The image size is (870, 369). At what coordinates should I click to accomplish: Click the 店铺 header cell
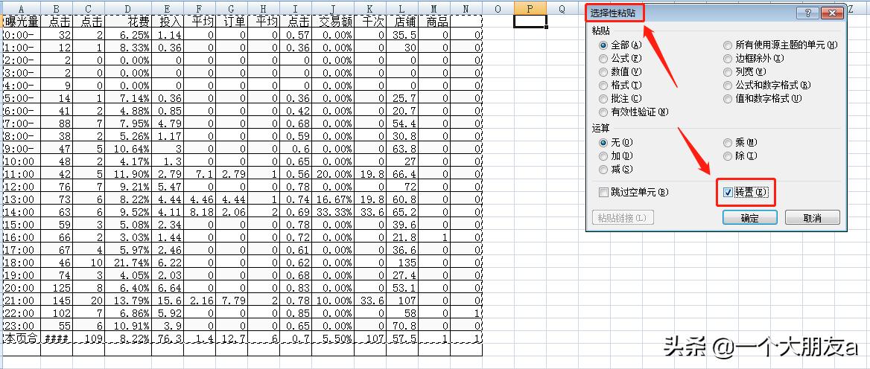click(x=402, y=22)
